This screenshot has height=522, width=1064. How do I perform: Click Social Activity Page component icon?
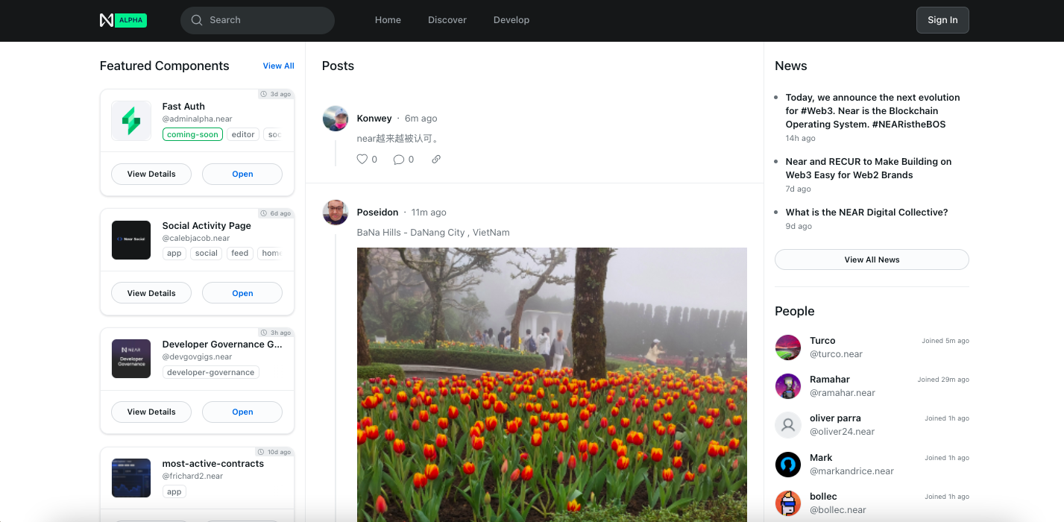tap(131, 239)
